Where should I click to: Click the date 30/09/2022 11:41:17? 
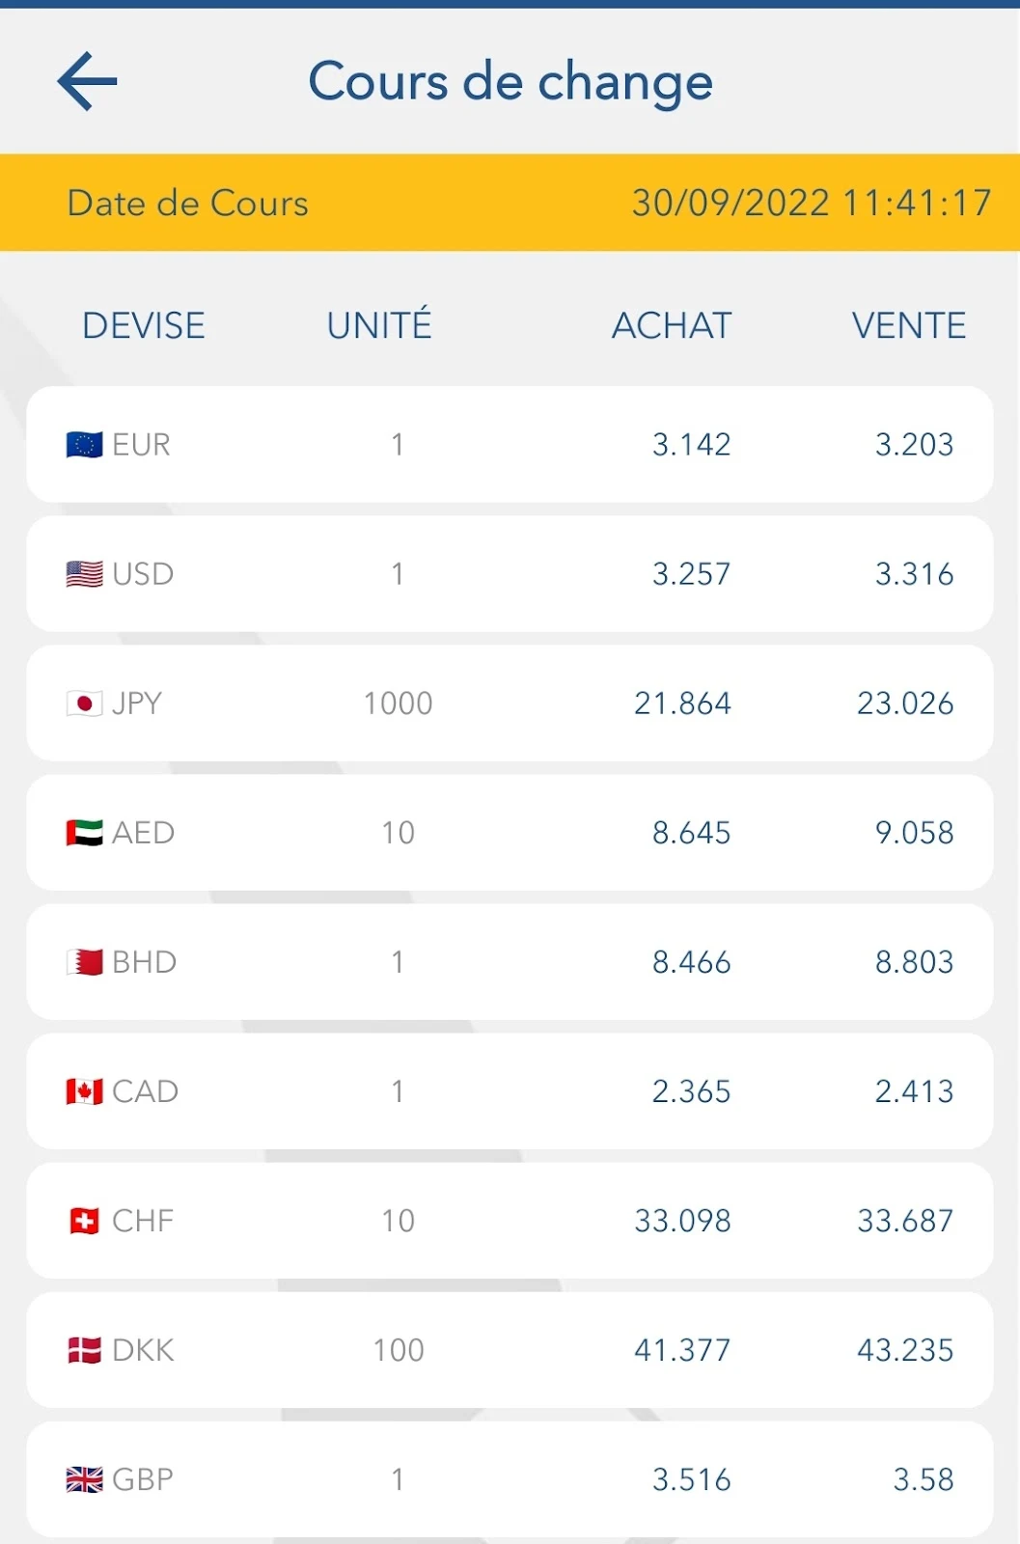(x=812, y=204)
